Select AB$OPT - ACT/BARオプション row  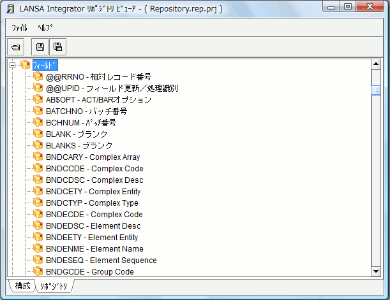tap(98, 99)
